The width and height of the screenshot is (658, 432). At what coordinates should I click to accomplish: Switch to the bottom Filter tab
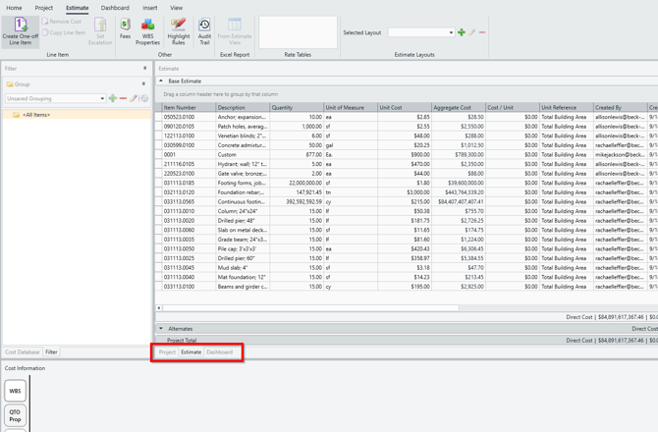point(51,352)
